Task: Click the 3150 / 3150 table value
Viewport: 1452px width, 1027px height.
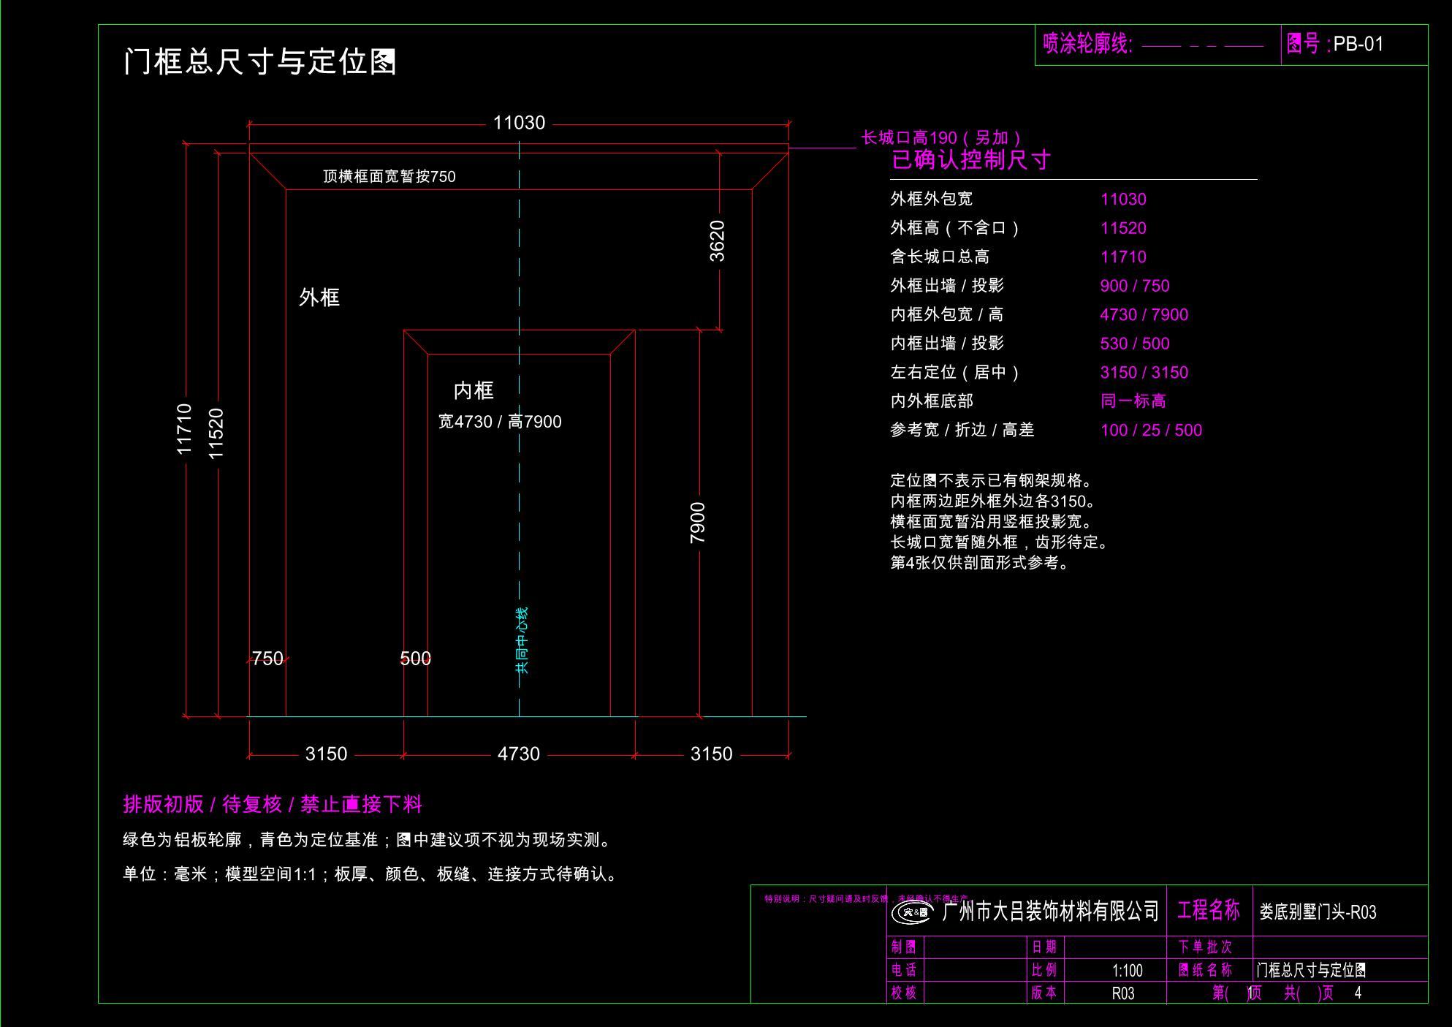Action: point(1144,373)
